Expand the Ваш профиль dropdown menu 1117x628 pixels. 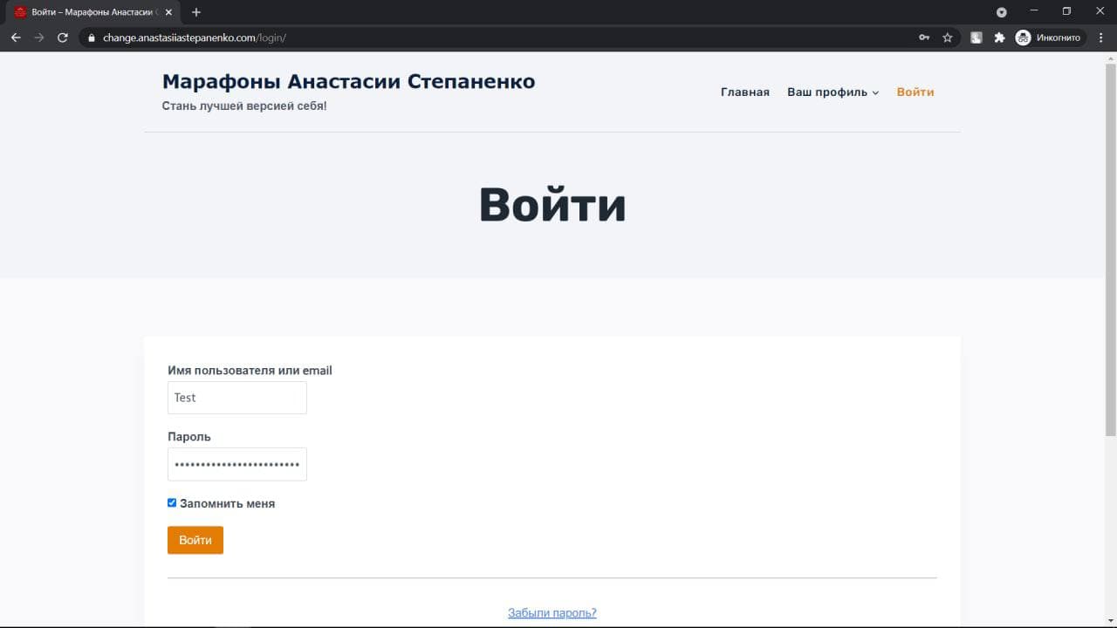tap(833, 92)
